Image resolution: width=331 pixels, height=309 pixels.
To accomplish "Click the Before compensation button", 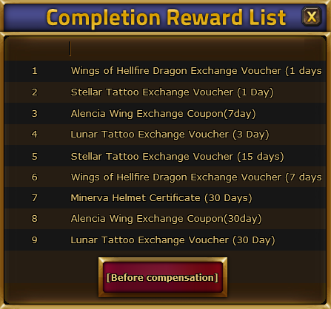I will pyautogui.click(x=163, y=277).
